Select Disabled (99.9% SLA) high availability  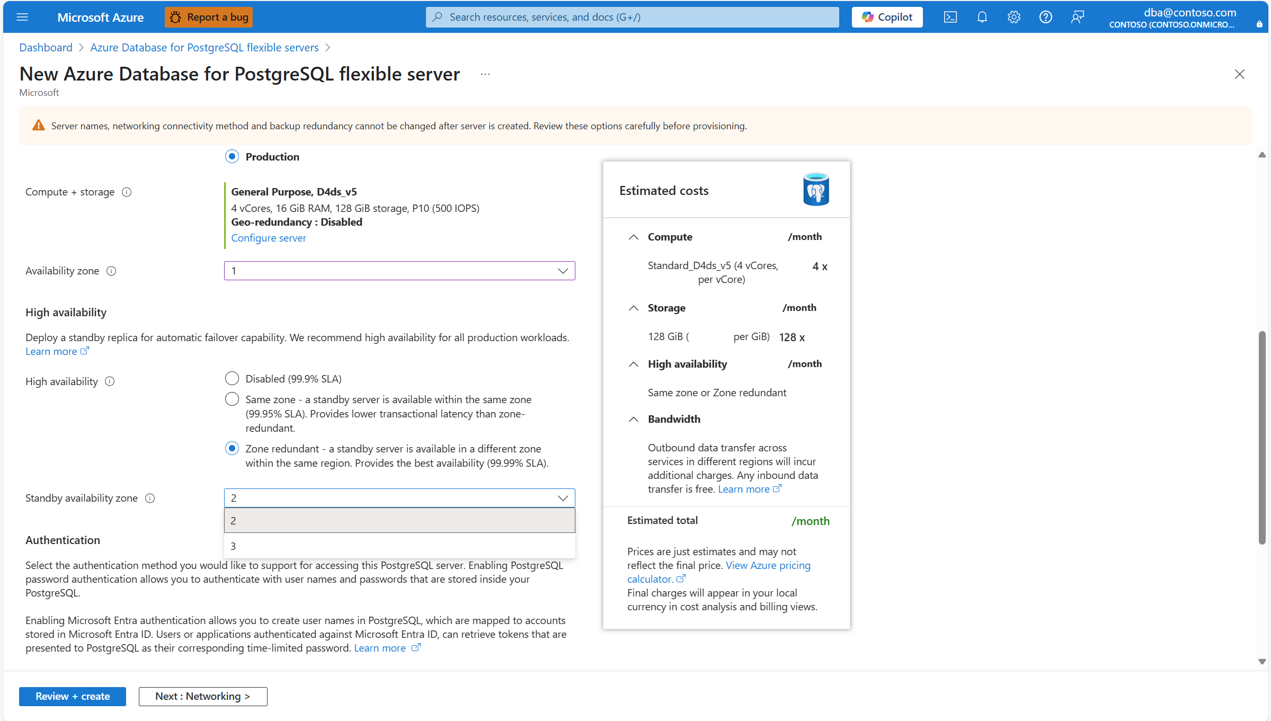click(x=232, y=379)
